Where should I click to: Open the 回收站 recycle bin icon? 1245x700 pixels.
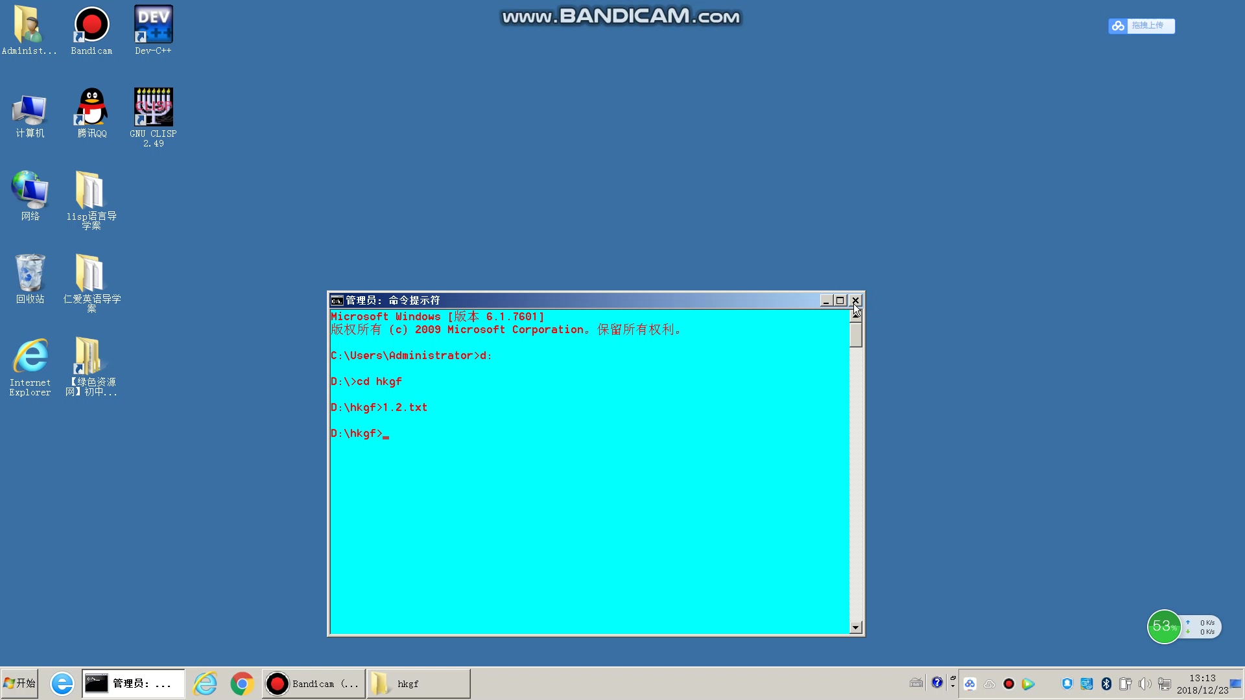(x=30, y=279)
